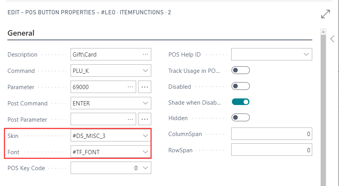Open the Post Command dropdown
The height and width of the screenshot is (186, 339).
(145, 103)
